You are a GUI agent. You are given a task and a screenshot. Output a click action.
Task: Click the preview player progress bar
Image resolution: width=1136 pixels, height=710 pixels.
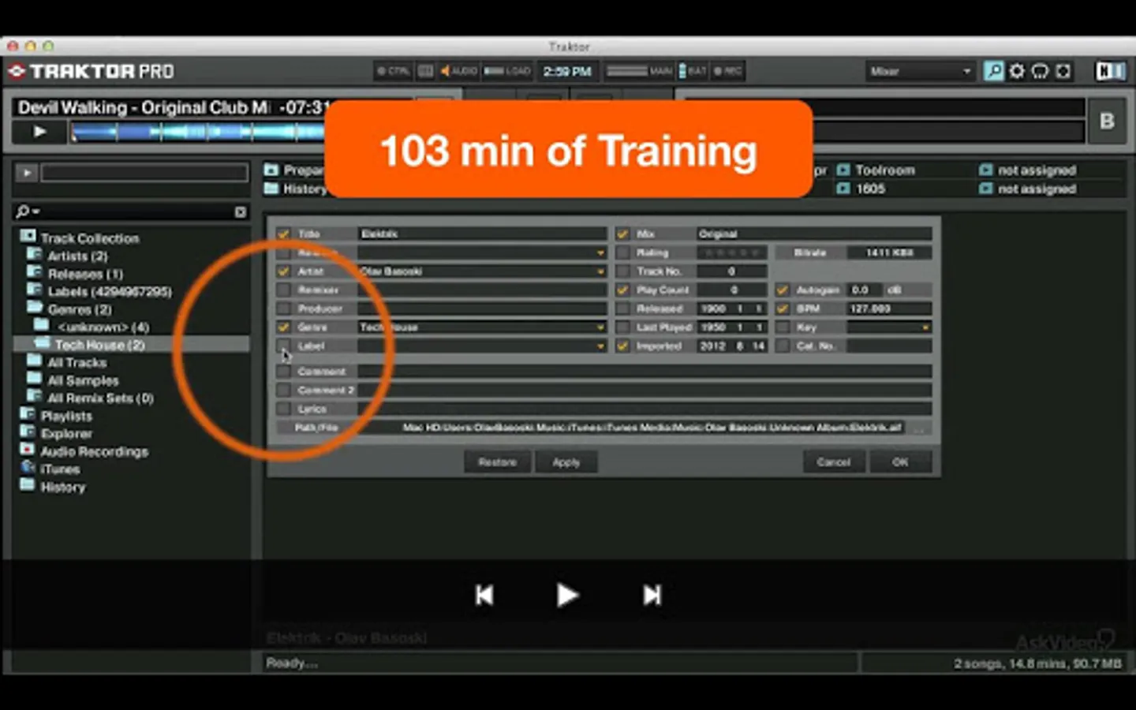144,173
